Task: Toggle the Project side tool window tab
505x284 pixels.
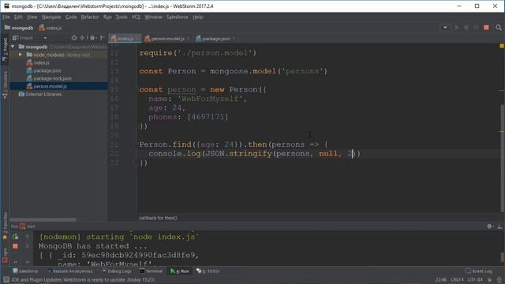Action: (x=5, y=50)
